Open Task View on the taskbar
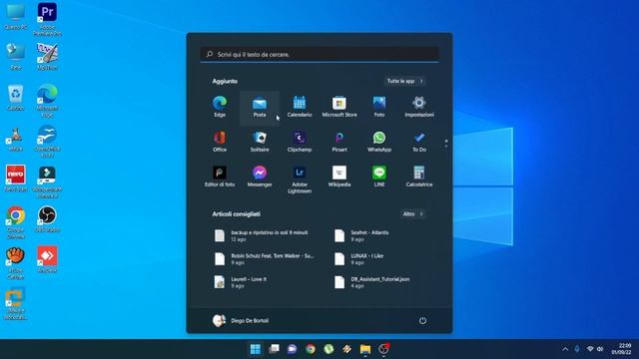 (274, 349)
